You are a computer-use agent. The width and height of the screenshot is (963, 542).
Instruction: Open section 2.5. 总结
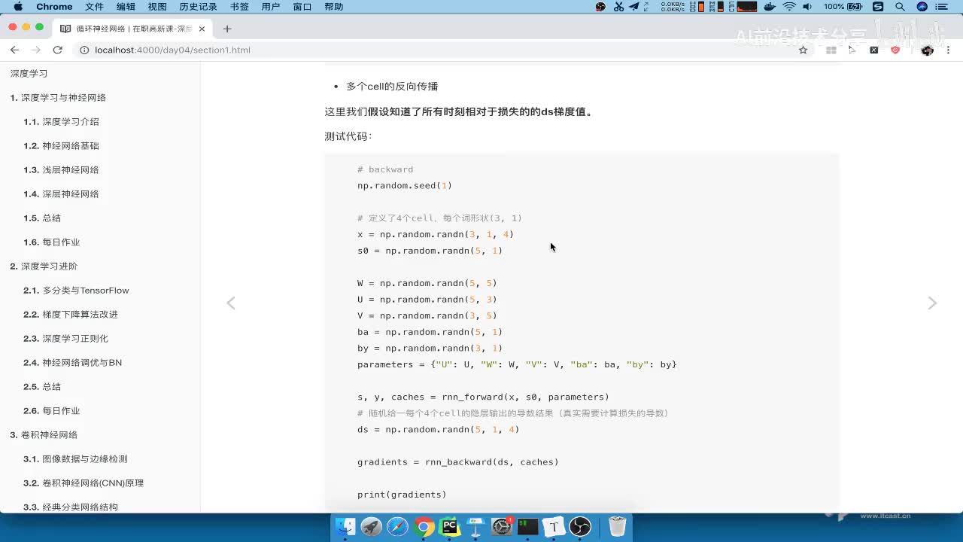click(42, 387)
